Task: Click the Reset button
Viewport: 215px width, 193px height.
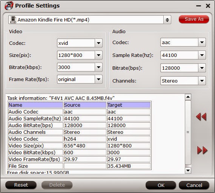Action: [x=21, y=185]
